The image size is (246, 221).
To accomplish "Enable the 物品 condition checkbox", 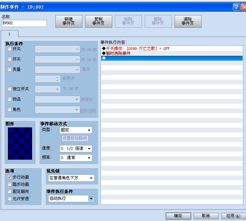I will coord(10,99).
